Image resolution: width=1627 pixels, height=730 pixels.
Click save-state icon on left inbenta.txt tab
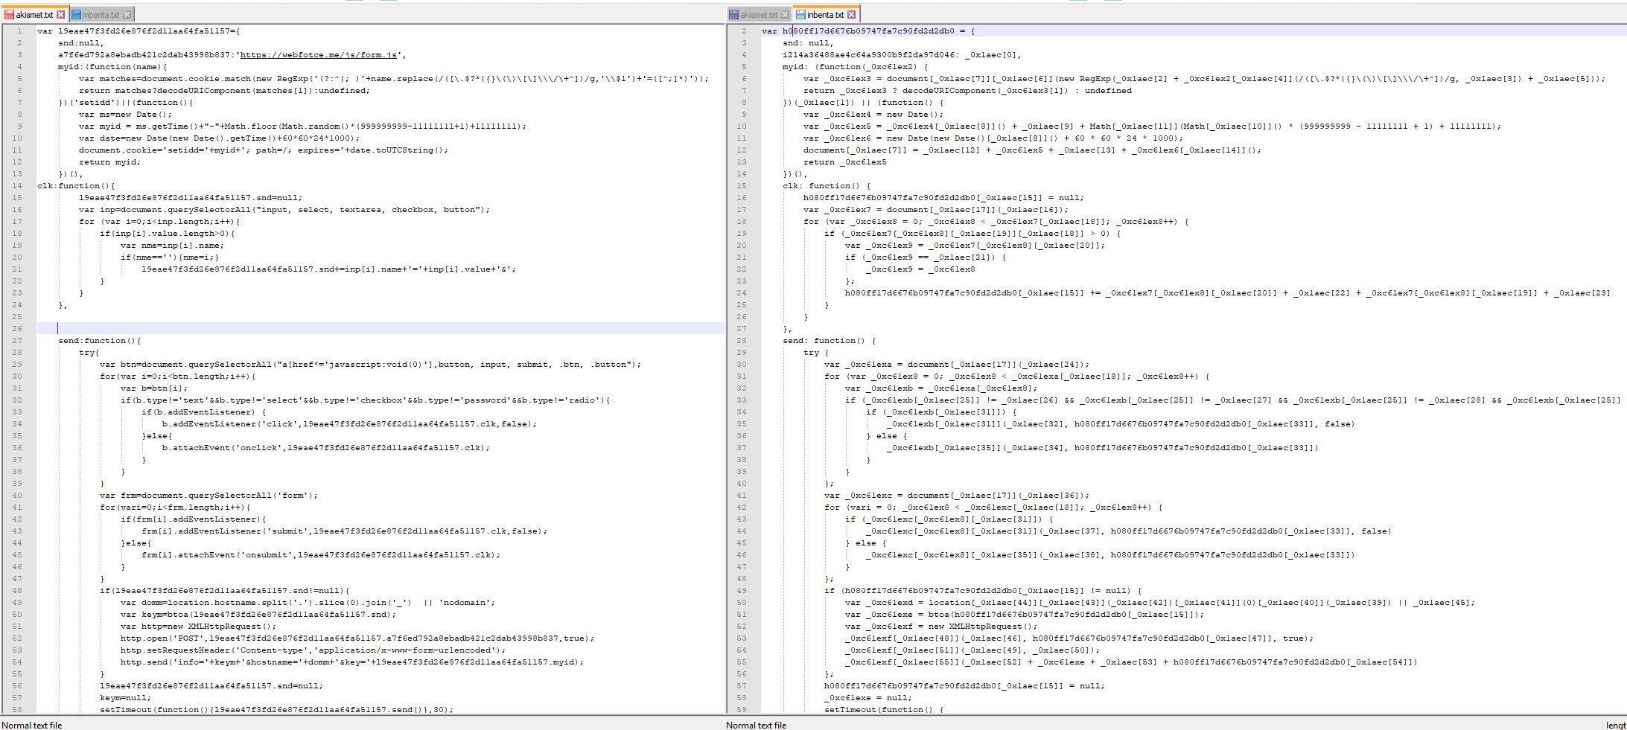(76, 15)
